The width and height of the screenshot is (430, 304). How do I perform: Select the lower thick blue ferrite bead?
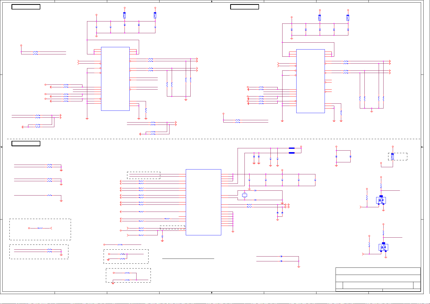pos(292,153)
